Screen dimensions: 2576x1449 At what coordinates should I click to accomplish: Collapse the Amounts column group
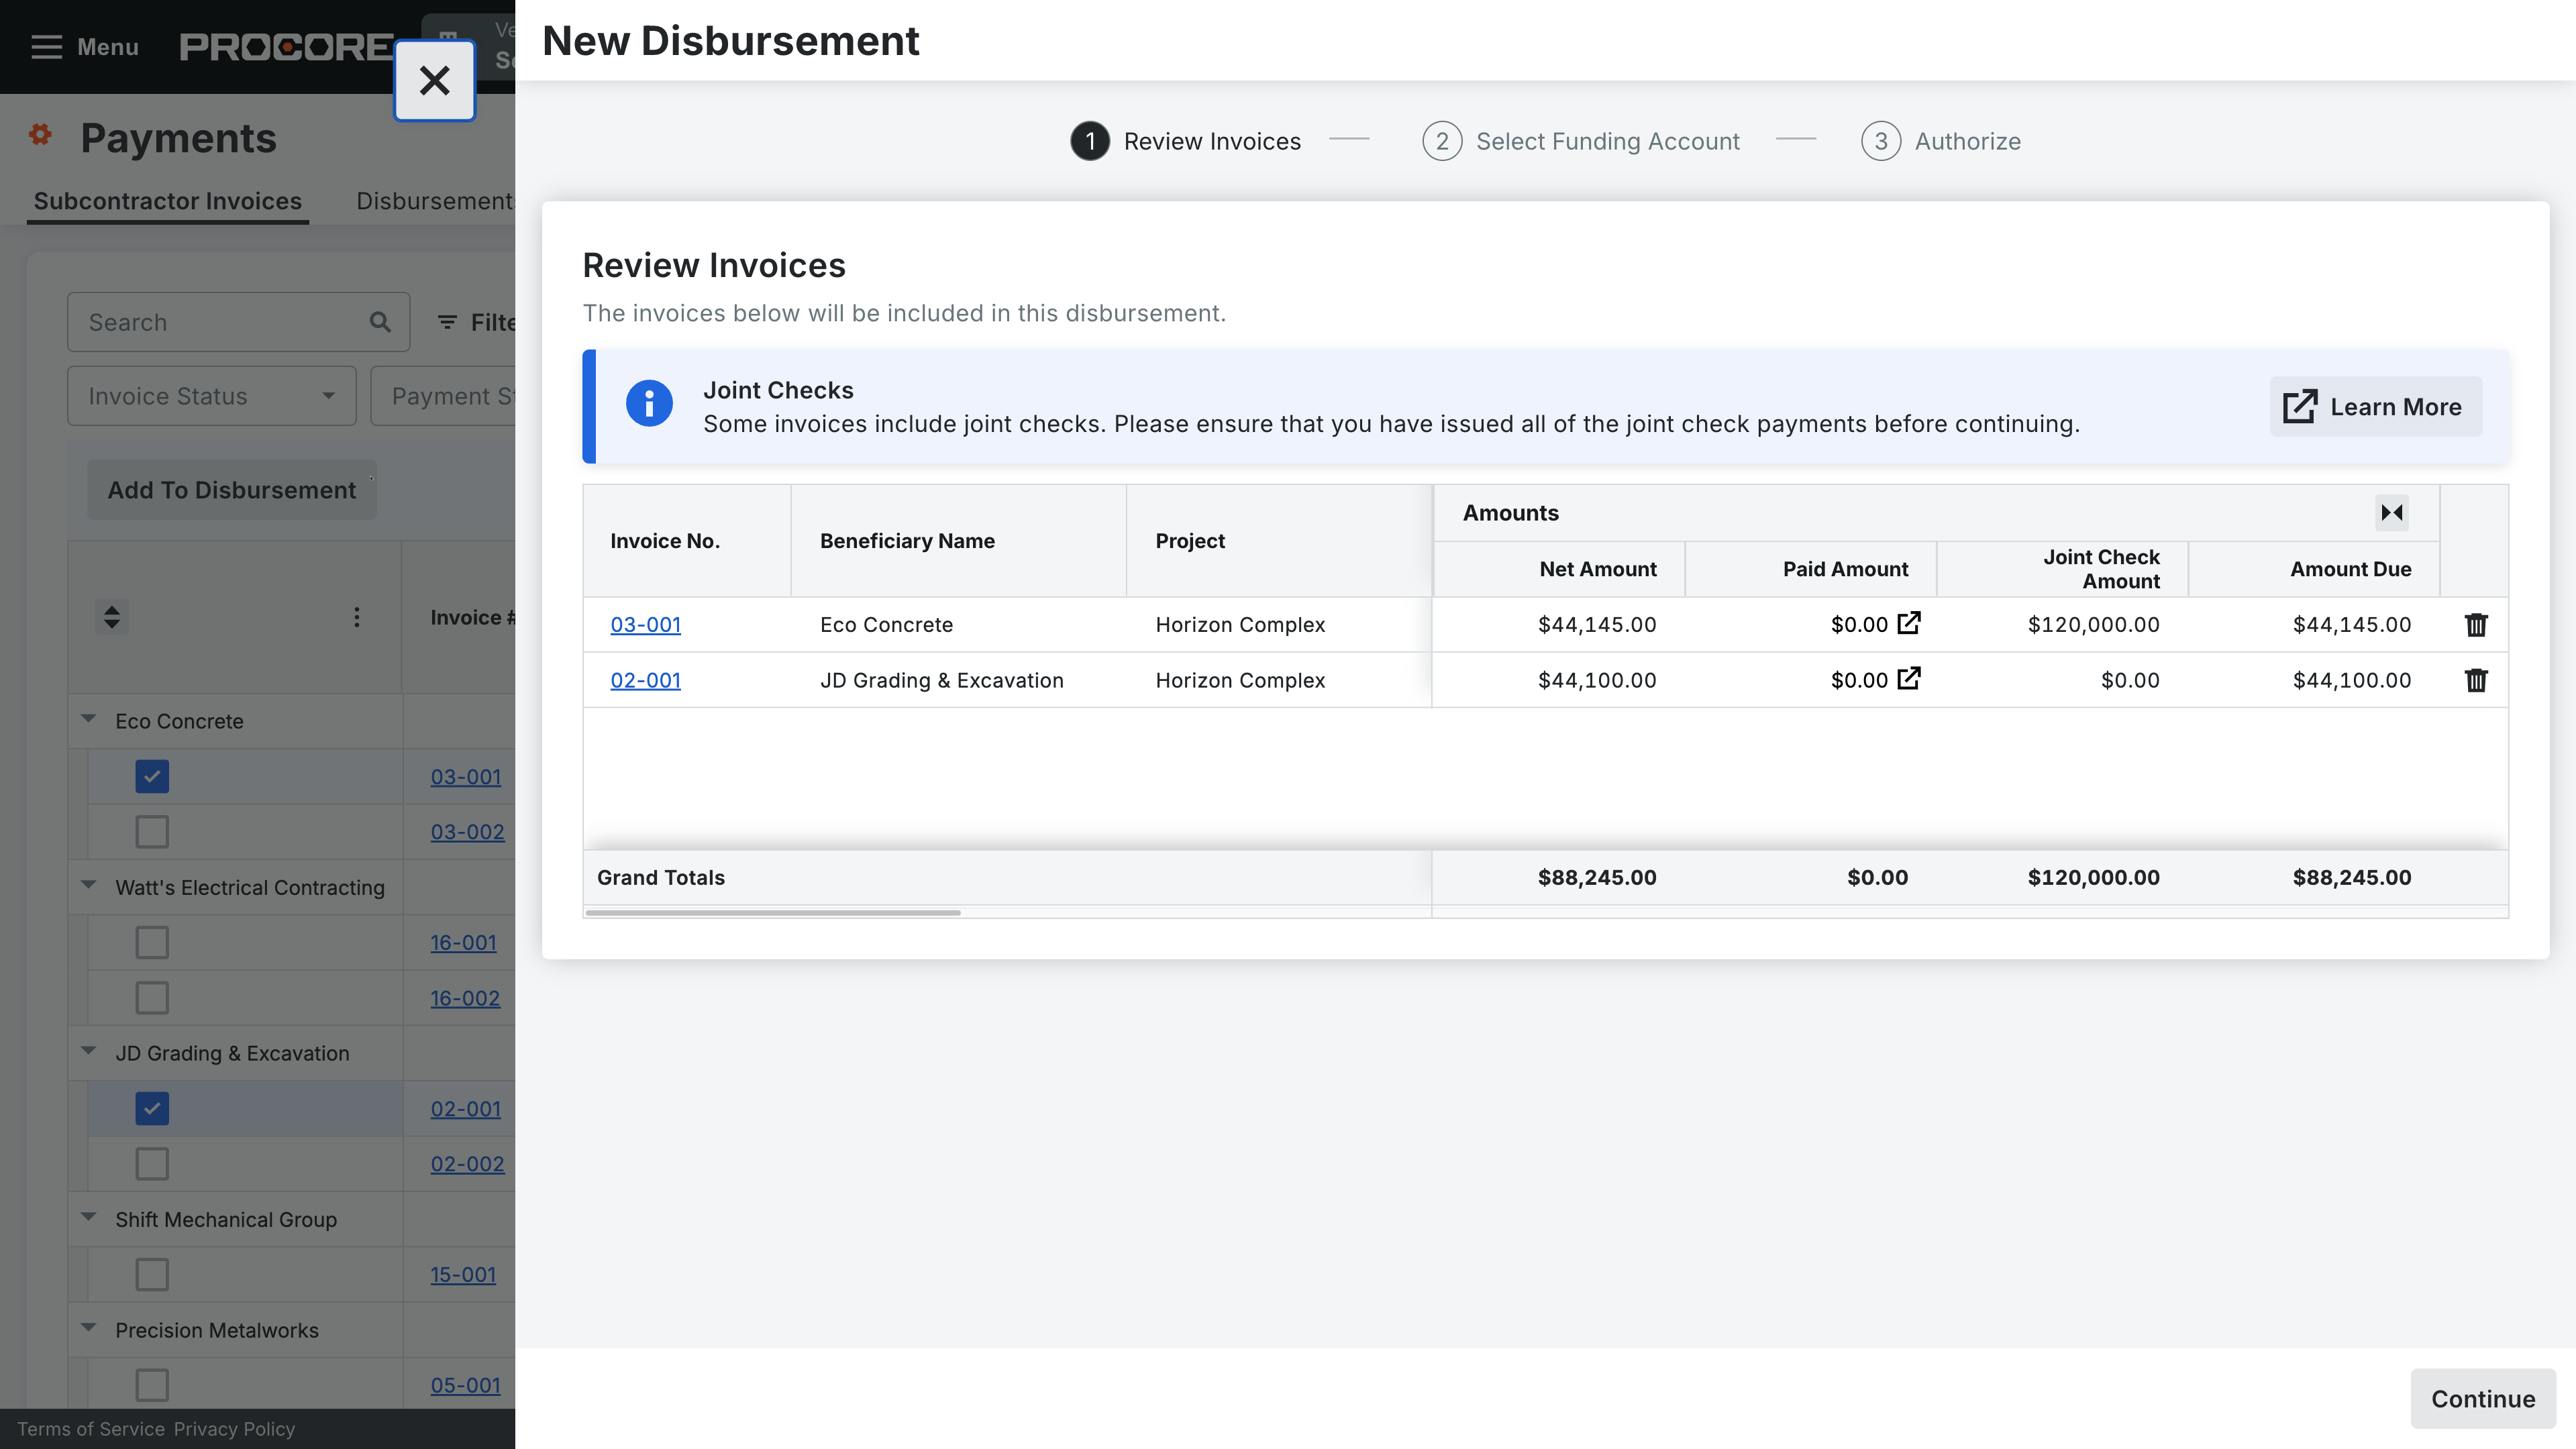click(x=2391, y=513)
